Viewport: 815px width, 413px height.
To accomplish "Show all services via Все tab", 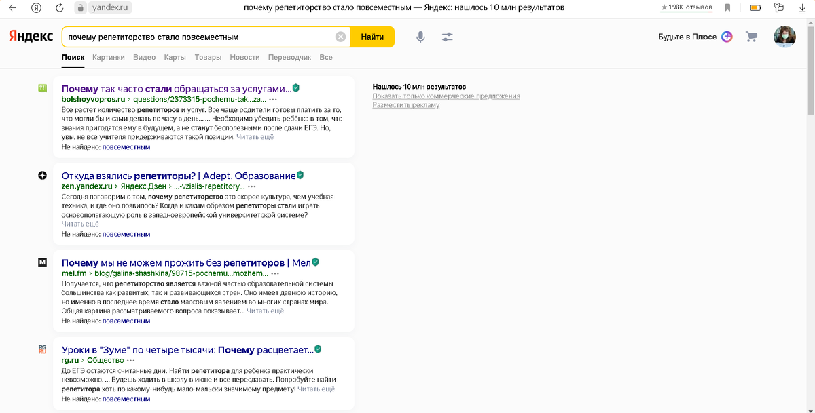I will 326,58.
